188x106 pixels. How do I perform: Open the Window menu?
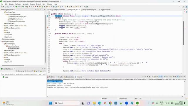click(49, 4)
